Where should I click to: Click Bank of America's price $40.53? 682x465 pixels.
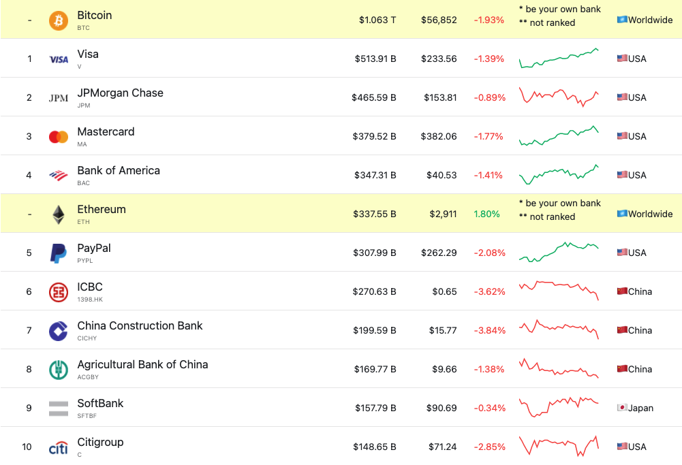(x=441, y=175)
